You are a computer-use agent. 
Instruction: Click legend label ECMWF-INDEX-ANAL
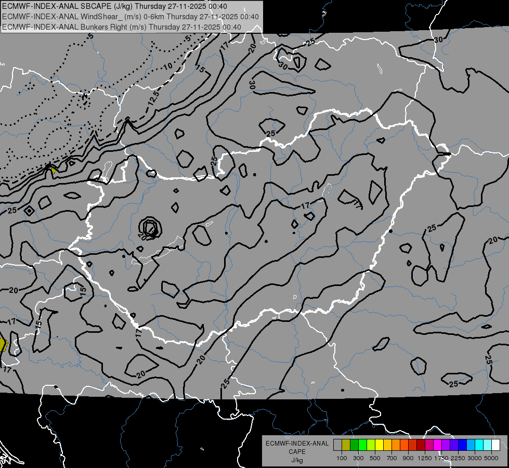[297, 444]
